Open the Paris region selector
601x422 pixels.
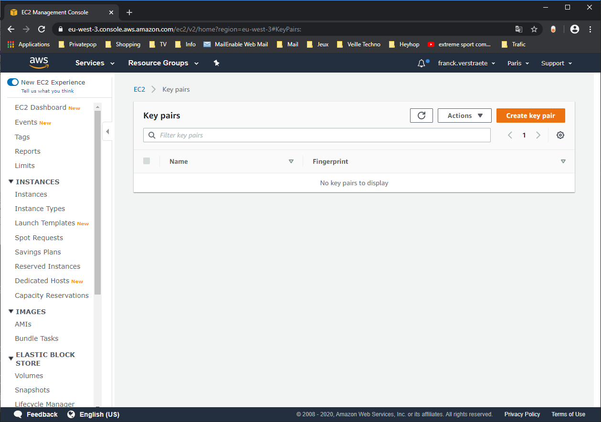click(x=518, y=63)
